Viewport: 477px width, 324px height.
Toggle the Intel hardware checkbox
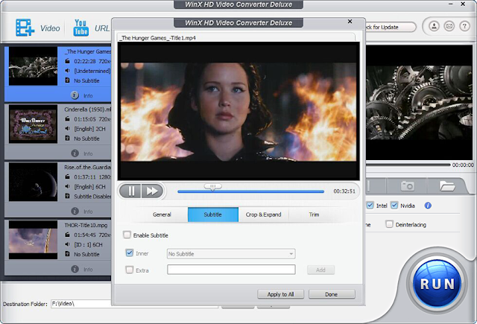pos(370,206)
